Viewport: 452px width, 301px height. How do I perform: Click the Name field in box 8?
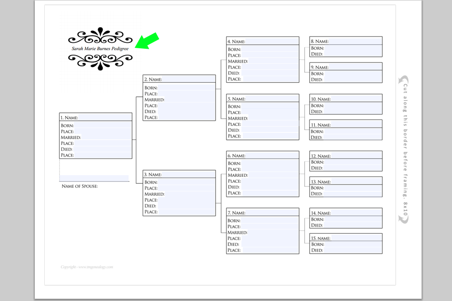[355, 41]
